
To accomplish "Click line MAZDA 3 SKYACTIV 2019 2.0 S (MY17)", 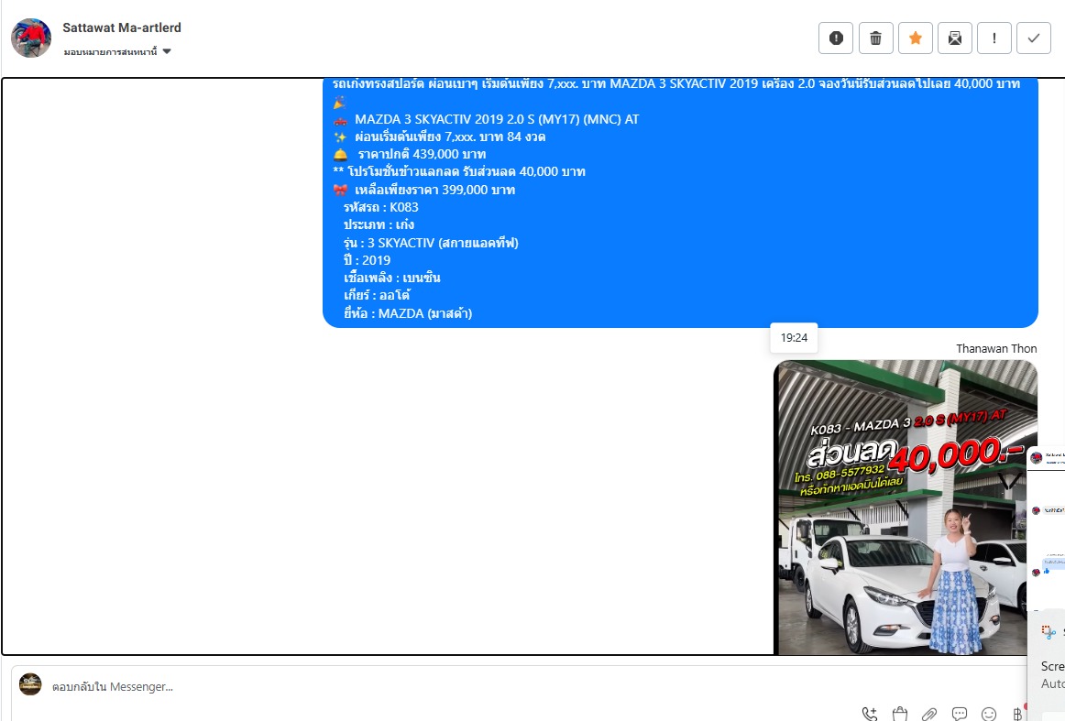I will click(x=487, y=119).
